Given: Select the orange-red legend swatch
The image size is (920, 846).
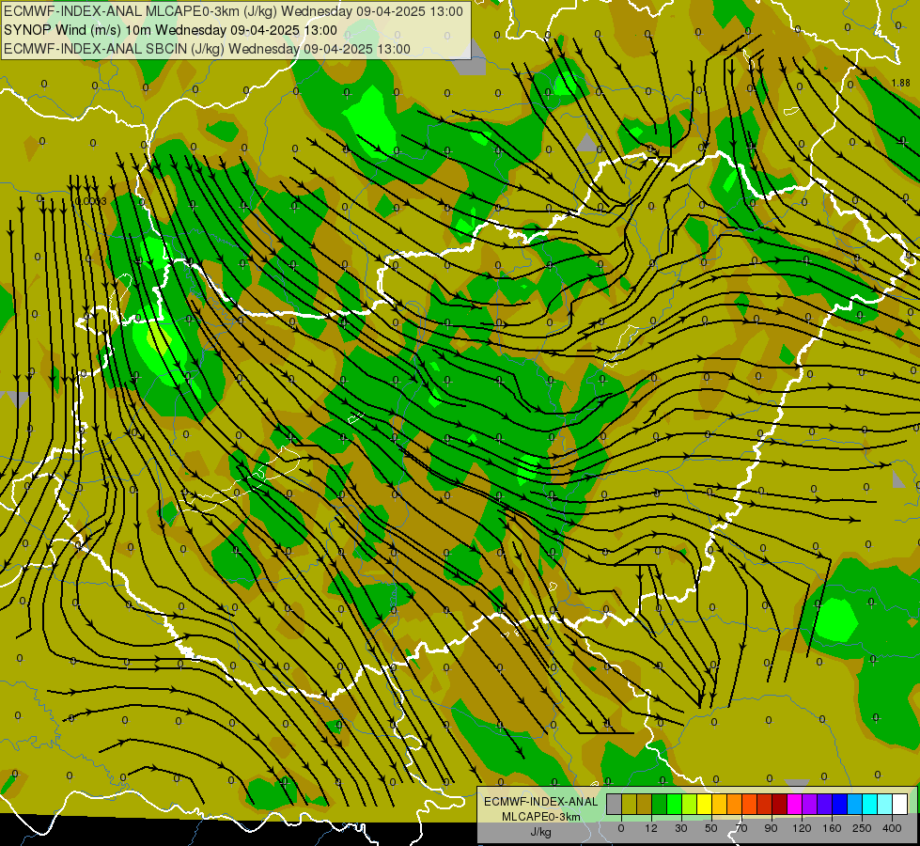Looking at the screenshot, I should 750,804.
